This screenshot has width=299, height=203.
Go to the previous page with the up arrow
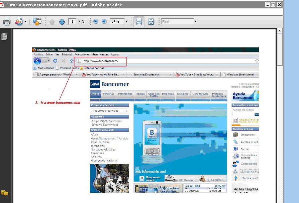point(52,22)
